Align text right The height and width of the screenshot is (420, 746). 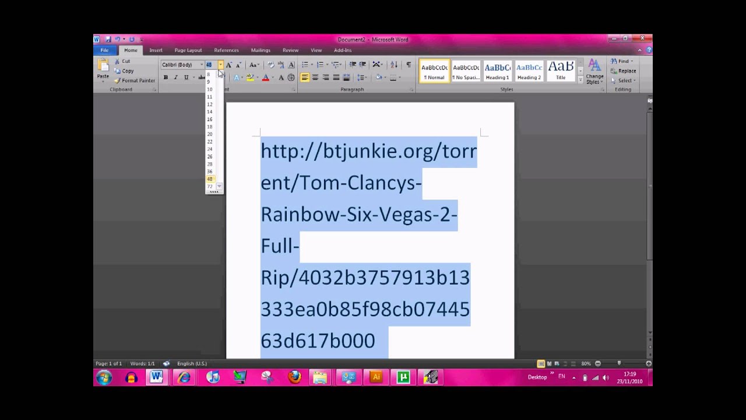(x=325, y=78)
